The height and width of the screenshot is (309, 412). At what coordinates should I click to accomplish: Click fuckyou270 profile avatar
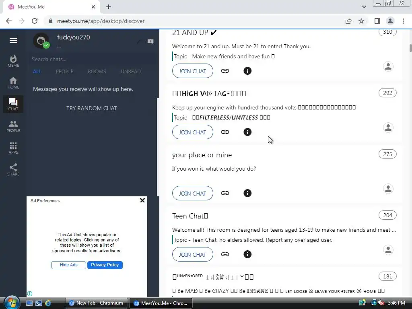tap(41, 41)
